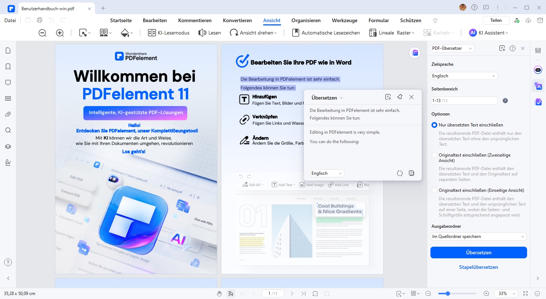Jump to the last page

[303, 294]
